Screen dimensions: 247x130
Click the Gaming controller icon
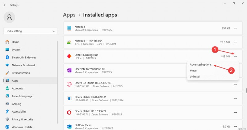pyautogui.click(x=7, y=104)
